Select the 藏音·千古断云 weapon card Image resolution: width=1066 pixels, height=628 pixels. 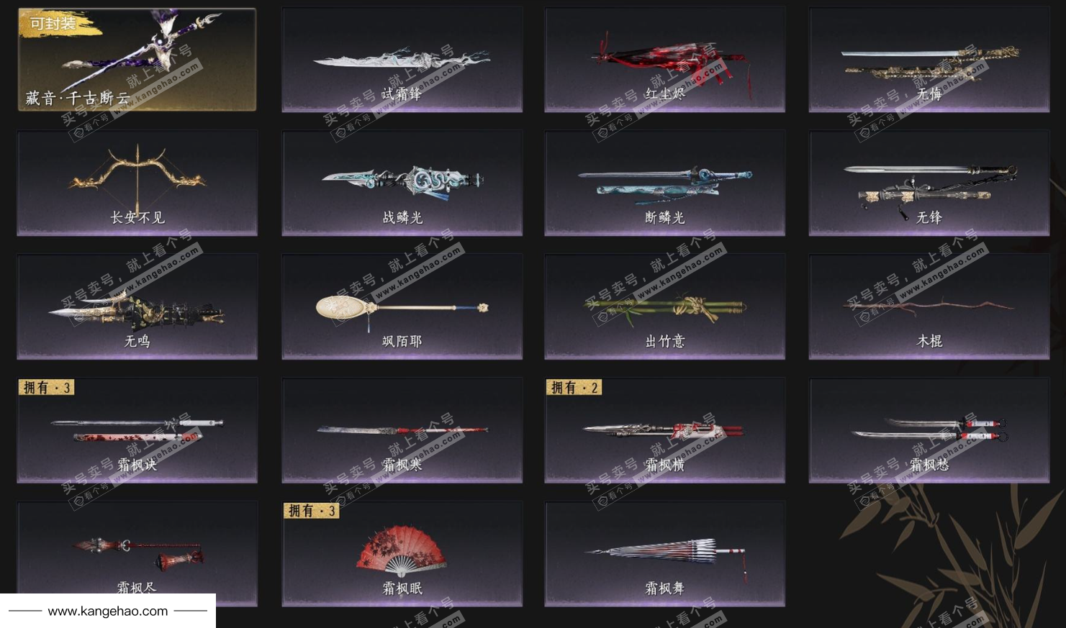pyautogui.click(x=137, y=60)
